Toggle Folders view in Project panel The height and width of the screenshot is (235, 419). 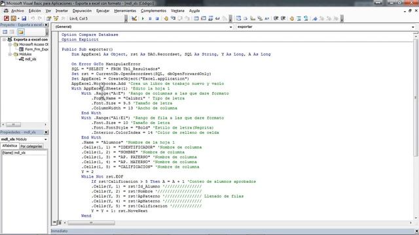20,32
